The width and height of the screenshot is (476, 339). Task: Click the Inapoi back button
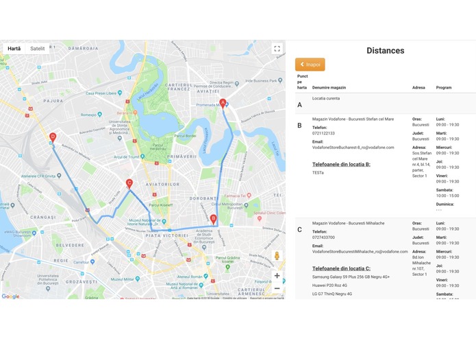310,65
